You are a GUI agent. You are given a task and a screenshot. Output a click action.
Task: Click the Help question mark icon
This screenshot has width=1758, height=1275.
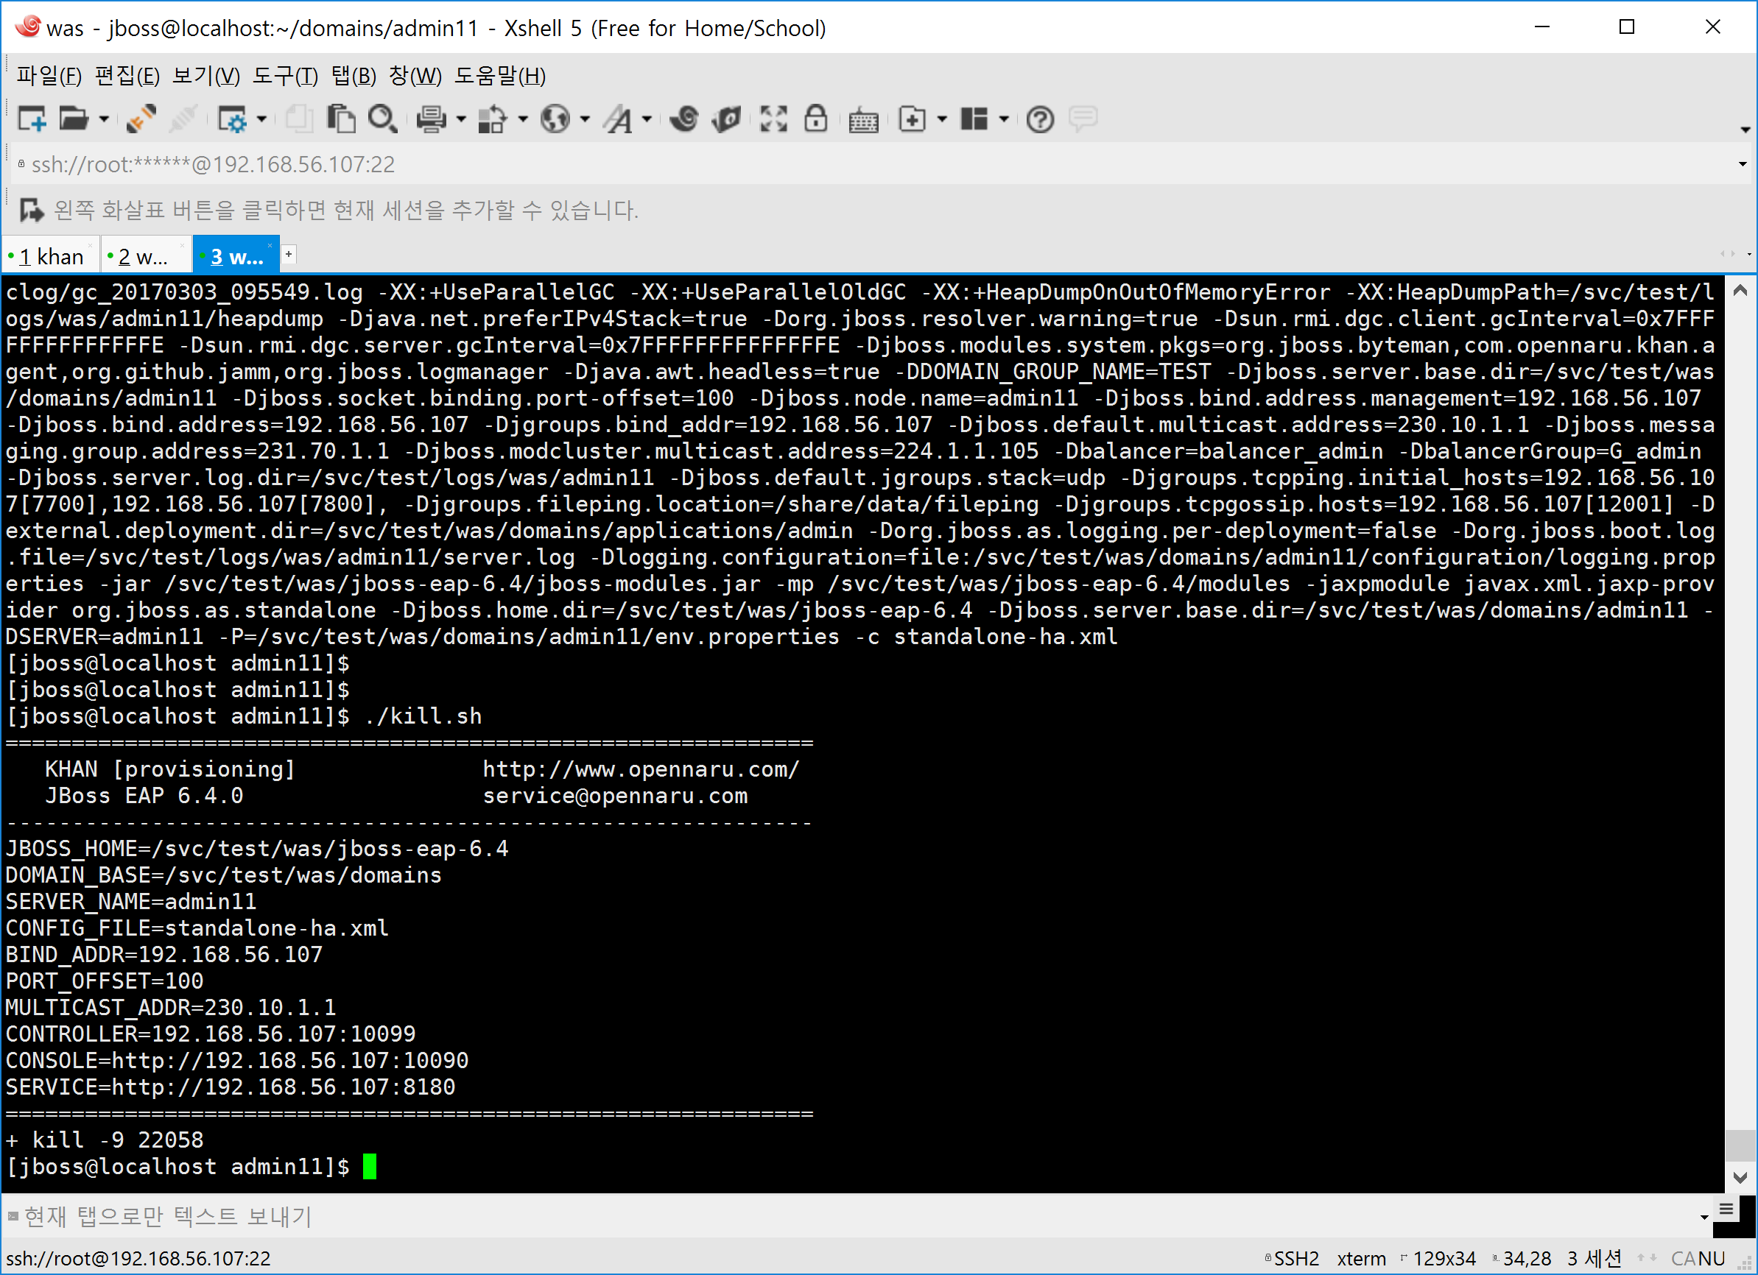click(x=1039, y=119)
